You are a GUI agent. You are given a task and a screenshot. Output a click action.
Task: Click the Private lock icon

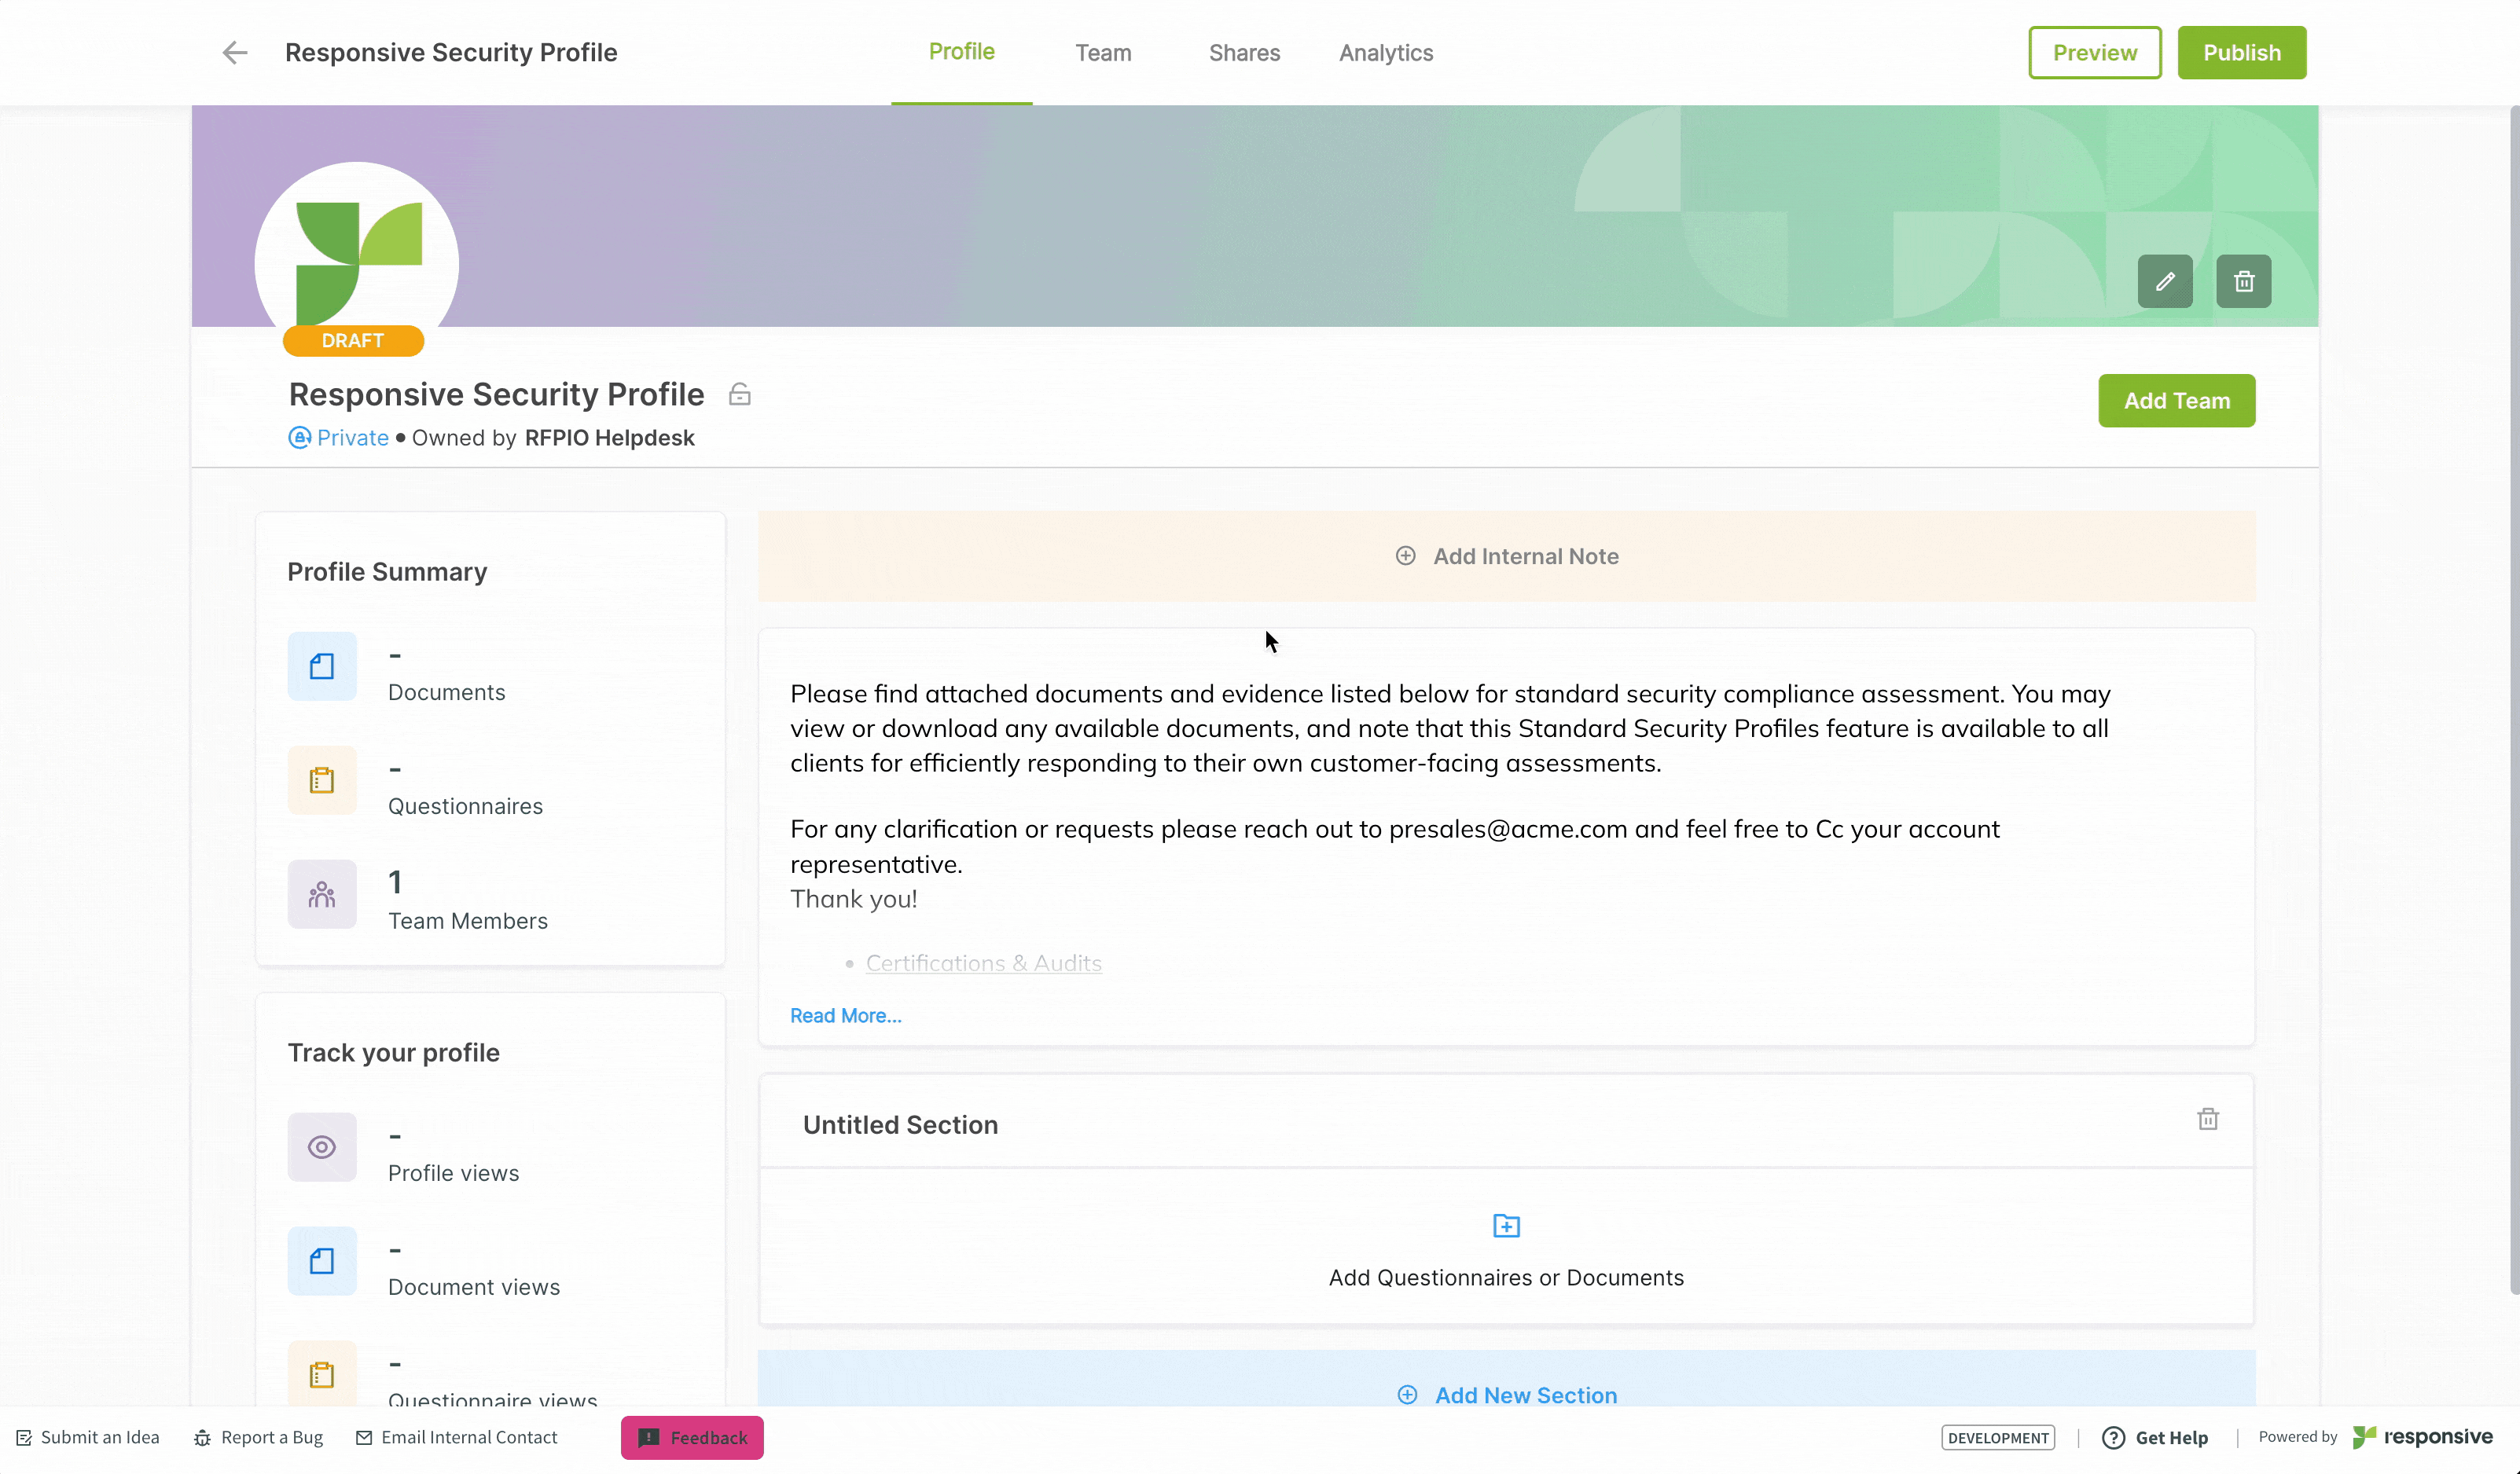[299, 438]
